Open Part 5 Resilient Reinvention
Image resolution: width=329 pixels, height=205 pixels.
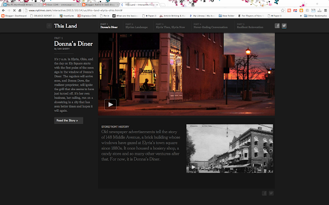(x=250, y=26)
